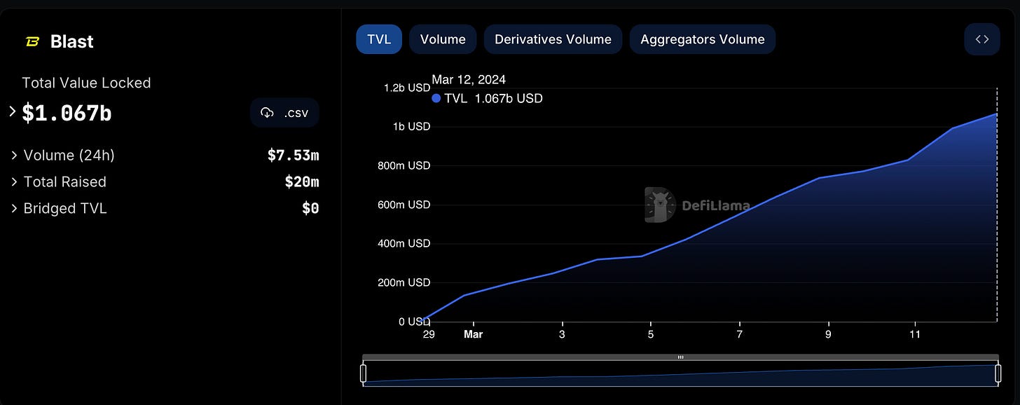Click the TVL legend blue dot

[436, 99]
